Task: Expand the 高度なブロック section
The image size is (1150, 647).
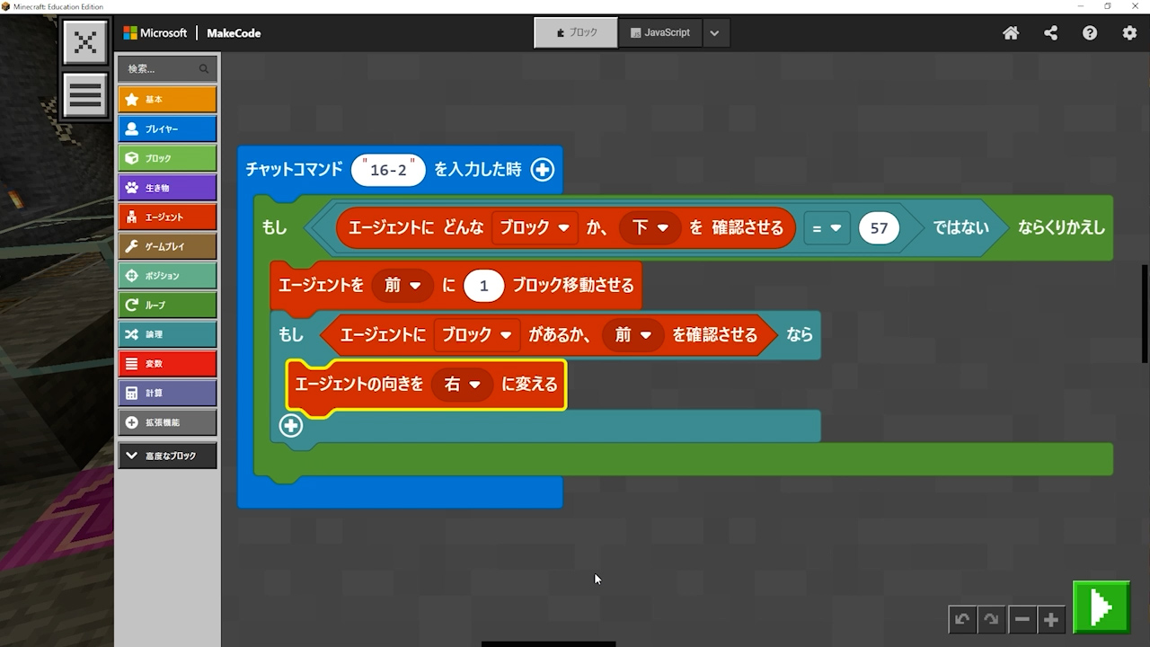Action: click(167, 456)
